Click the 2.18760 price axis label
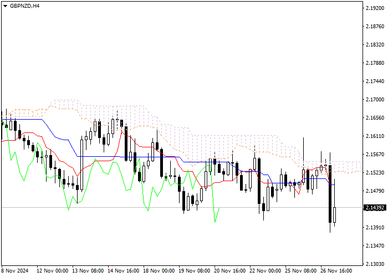Viewport: 388px width, 277px height. [x=375, y=27]
